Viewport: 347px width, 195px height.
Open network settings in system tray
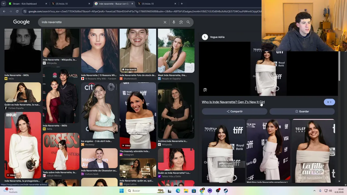[326, 191]
